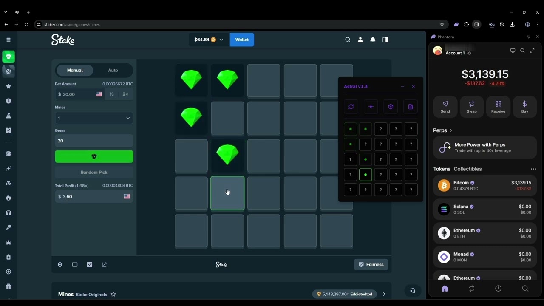Open the green Casino section icon
This screenshot has height=306, width=544.
8,57
